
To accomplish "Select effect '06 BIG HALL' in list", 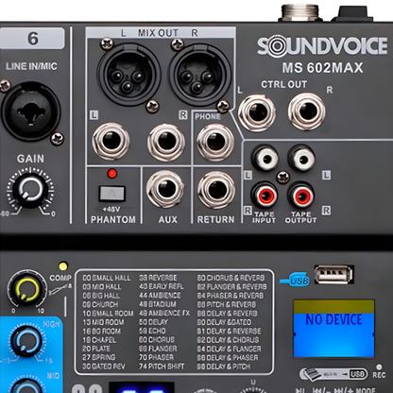I will (101, 296).
